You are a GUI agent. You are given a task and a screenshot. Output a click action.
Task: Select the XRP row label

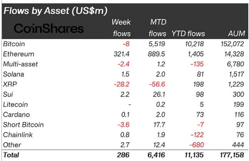click(x=10, y=84)
